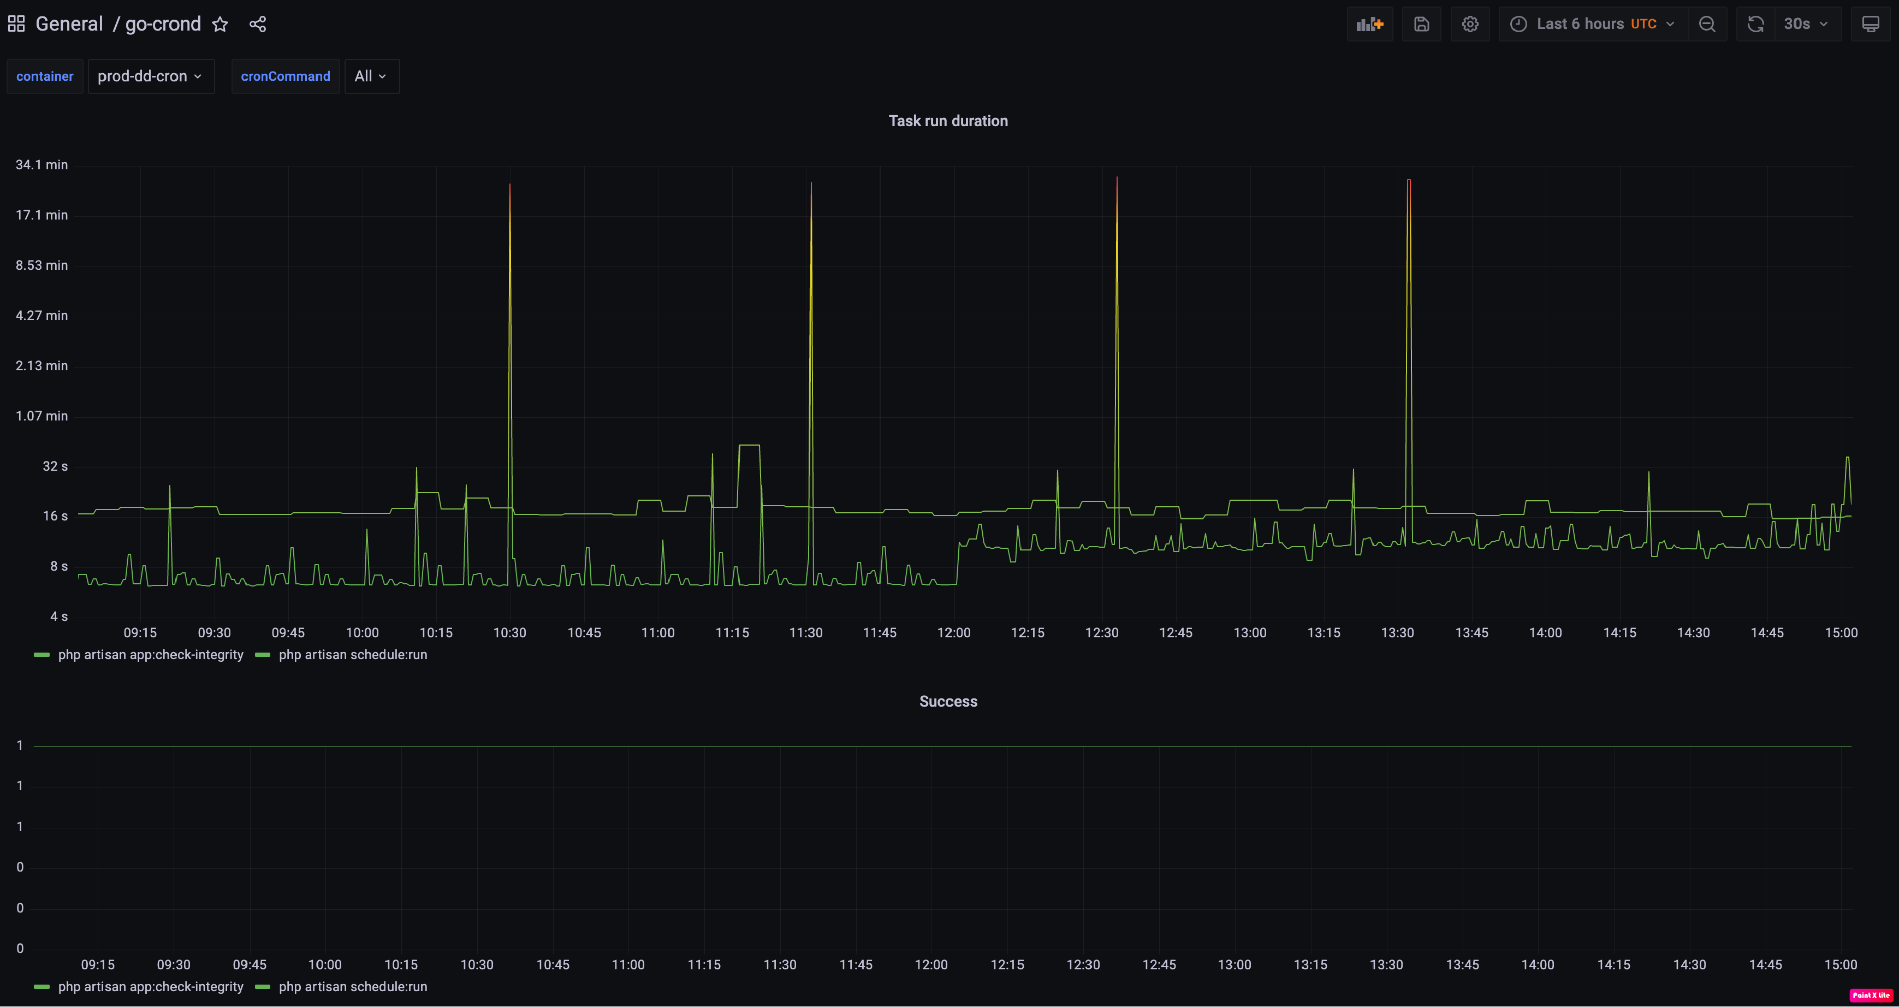Save dashboard with the disk icon
The image size is (1899, 1007).
click(1421, 25)
